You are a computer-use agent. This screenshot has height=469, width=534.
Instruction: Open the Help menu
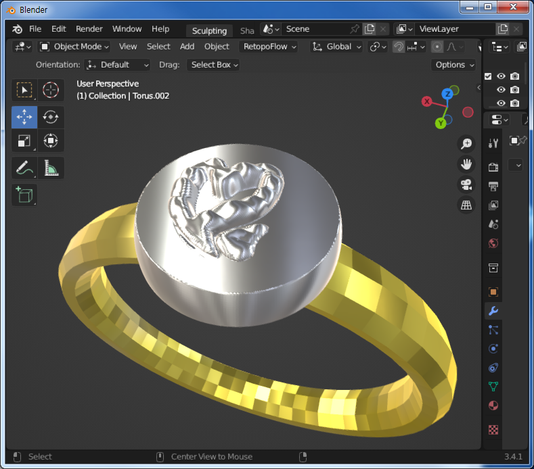coord(160,29)
